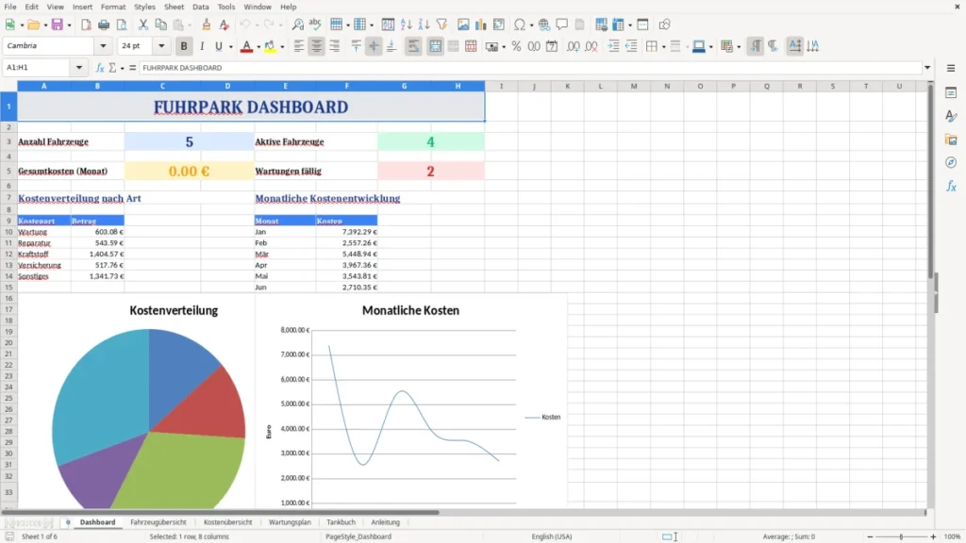Open the sidebar Functions fx icon
This screenshot has width=966, height=543.
pyautogui.click(x=951, y=186)
